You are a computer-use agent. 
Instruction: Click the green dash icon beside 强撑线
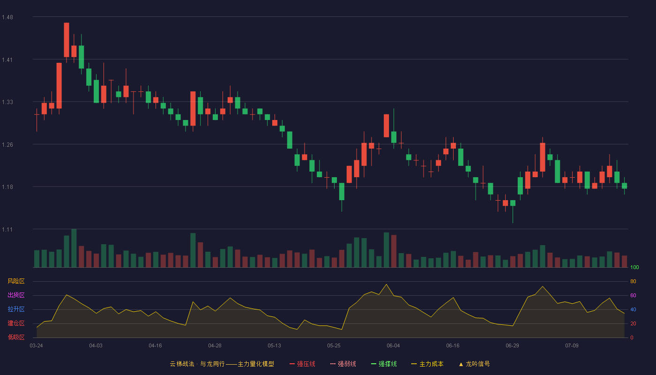(374, 364)
